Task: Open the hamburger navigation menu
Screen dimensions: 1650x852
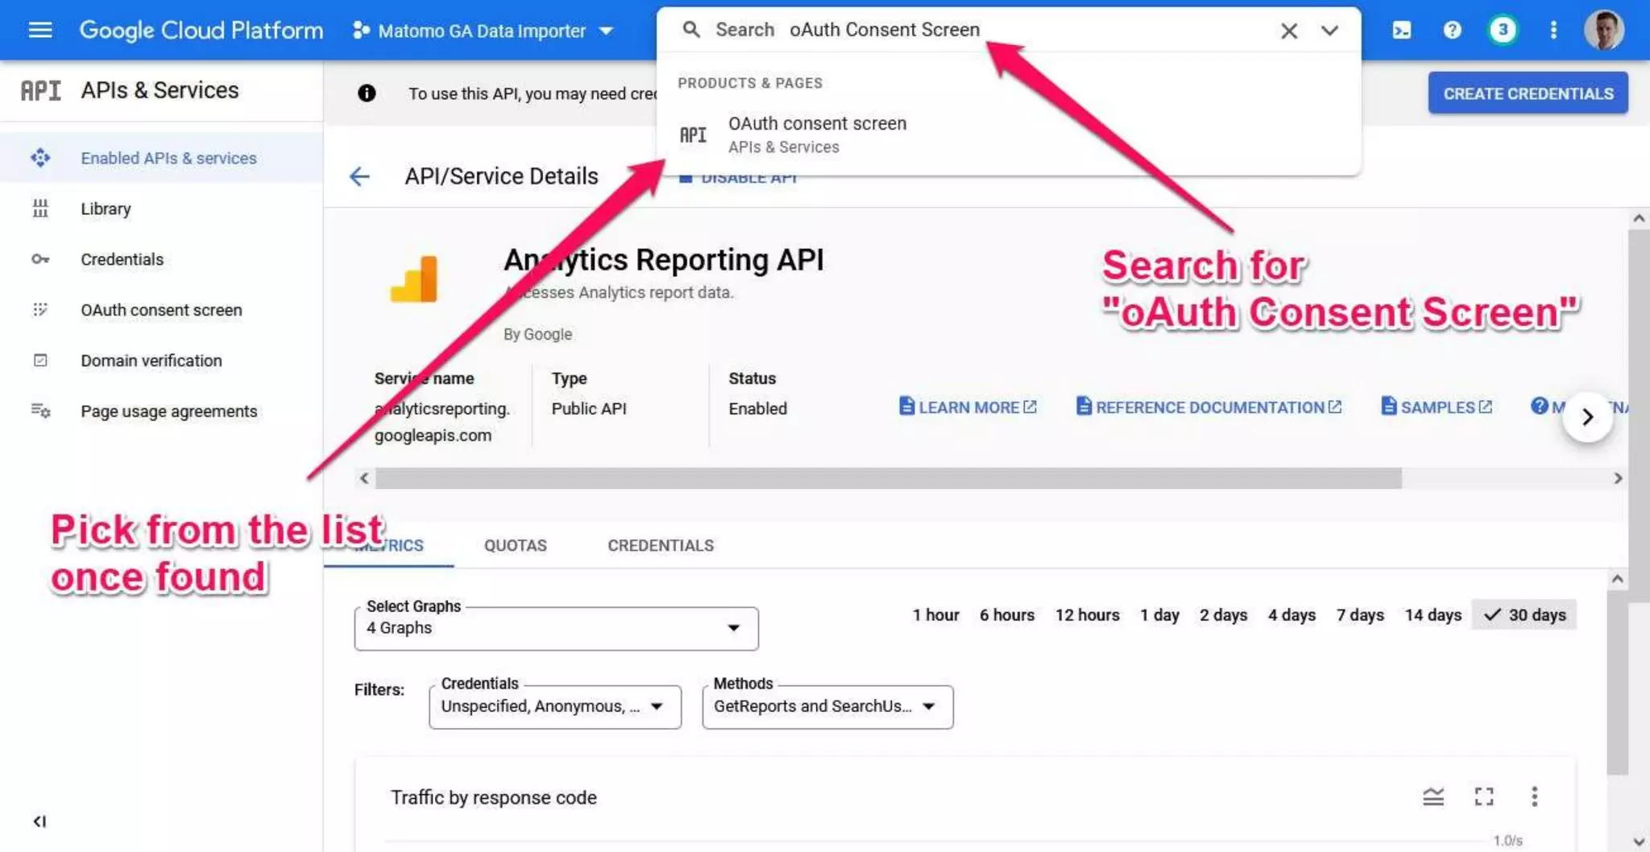Action: [40, 30]
